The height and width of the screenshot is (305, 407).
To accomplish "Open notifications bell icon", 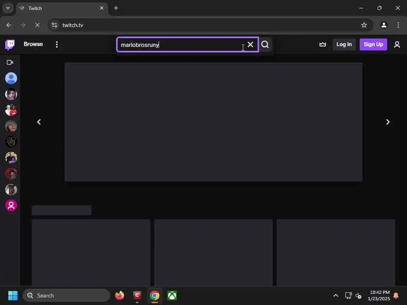I will click(396, 295).
